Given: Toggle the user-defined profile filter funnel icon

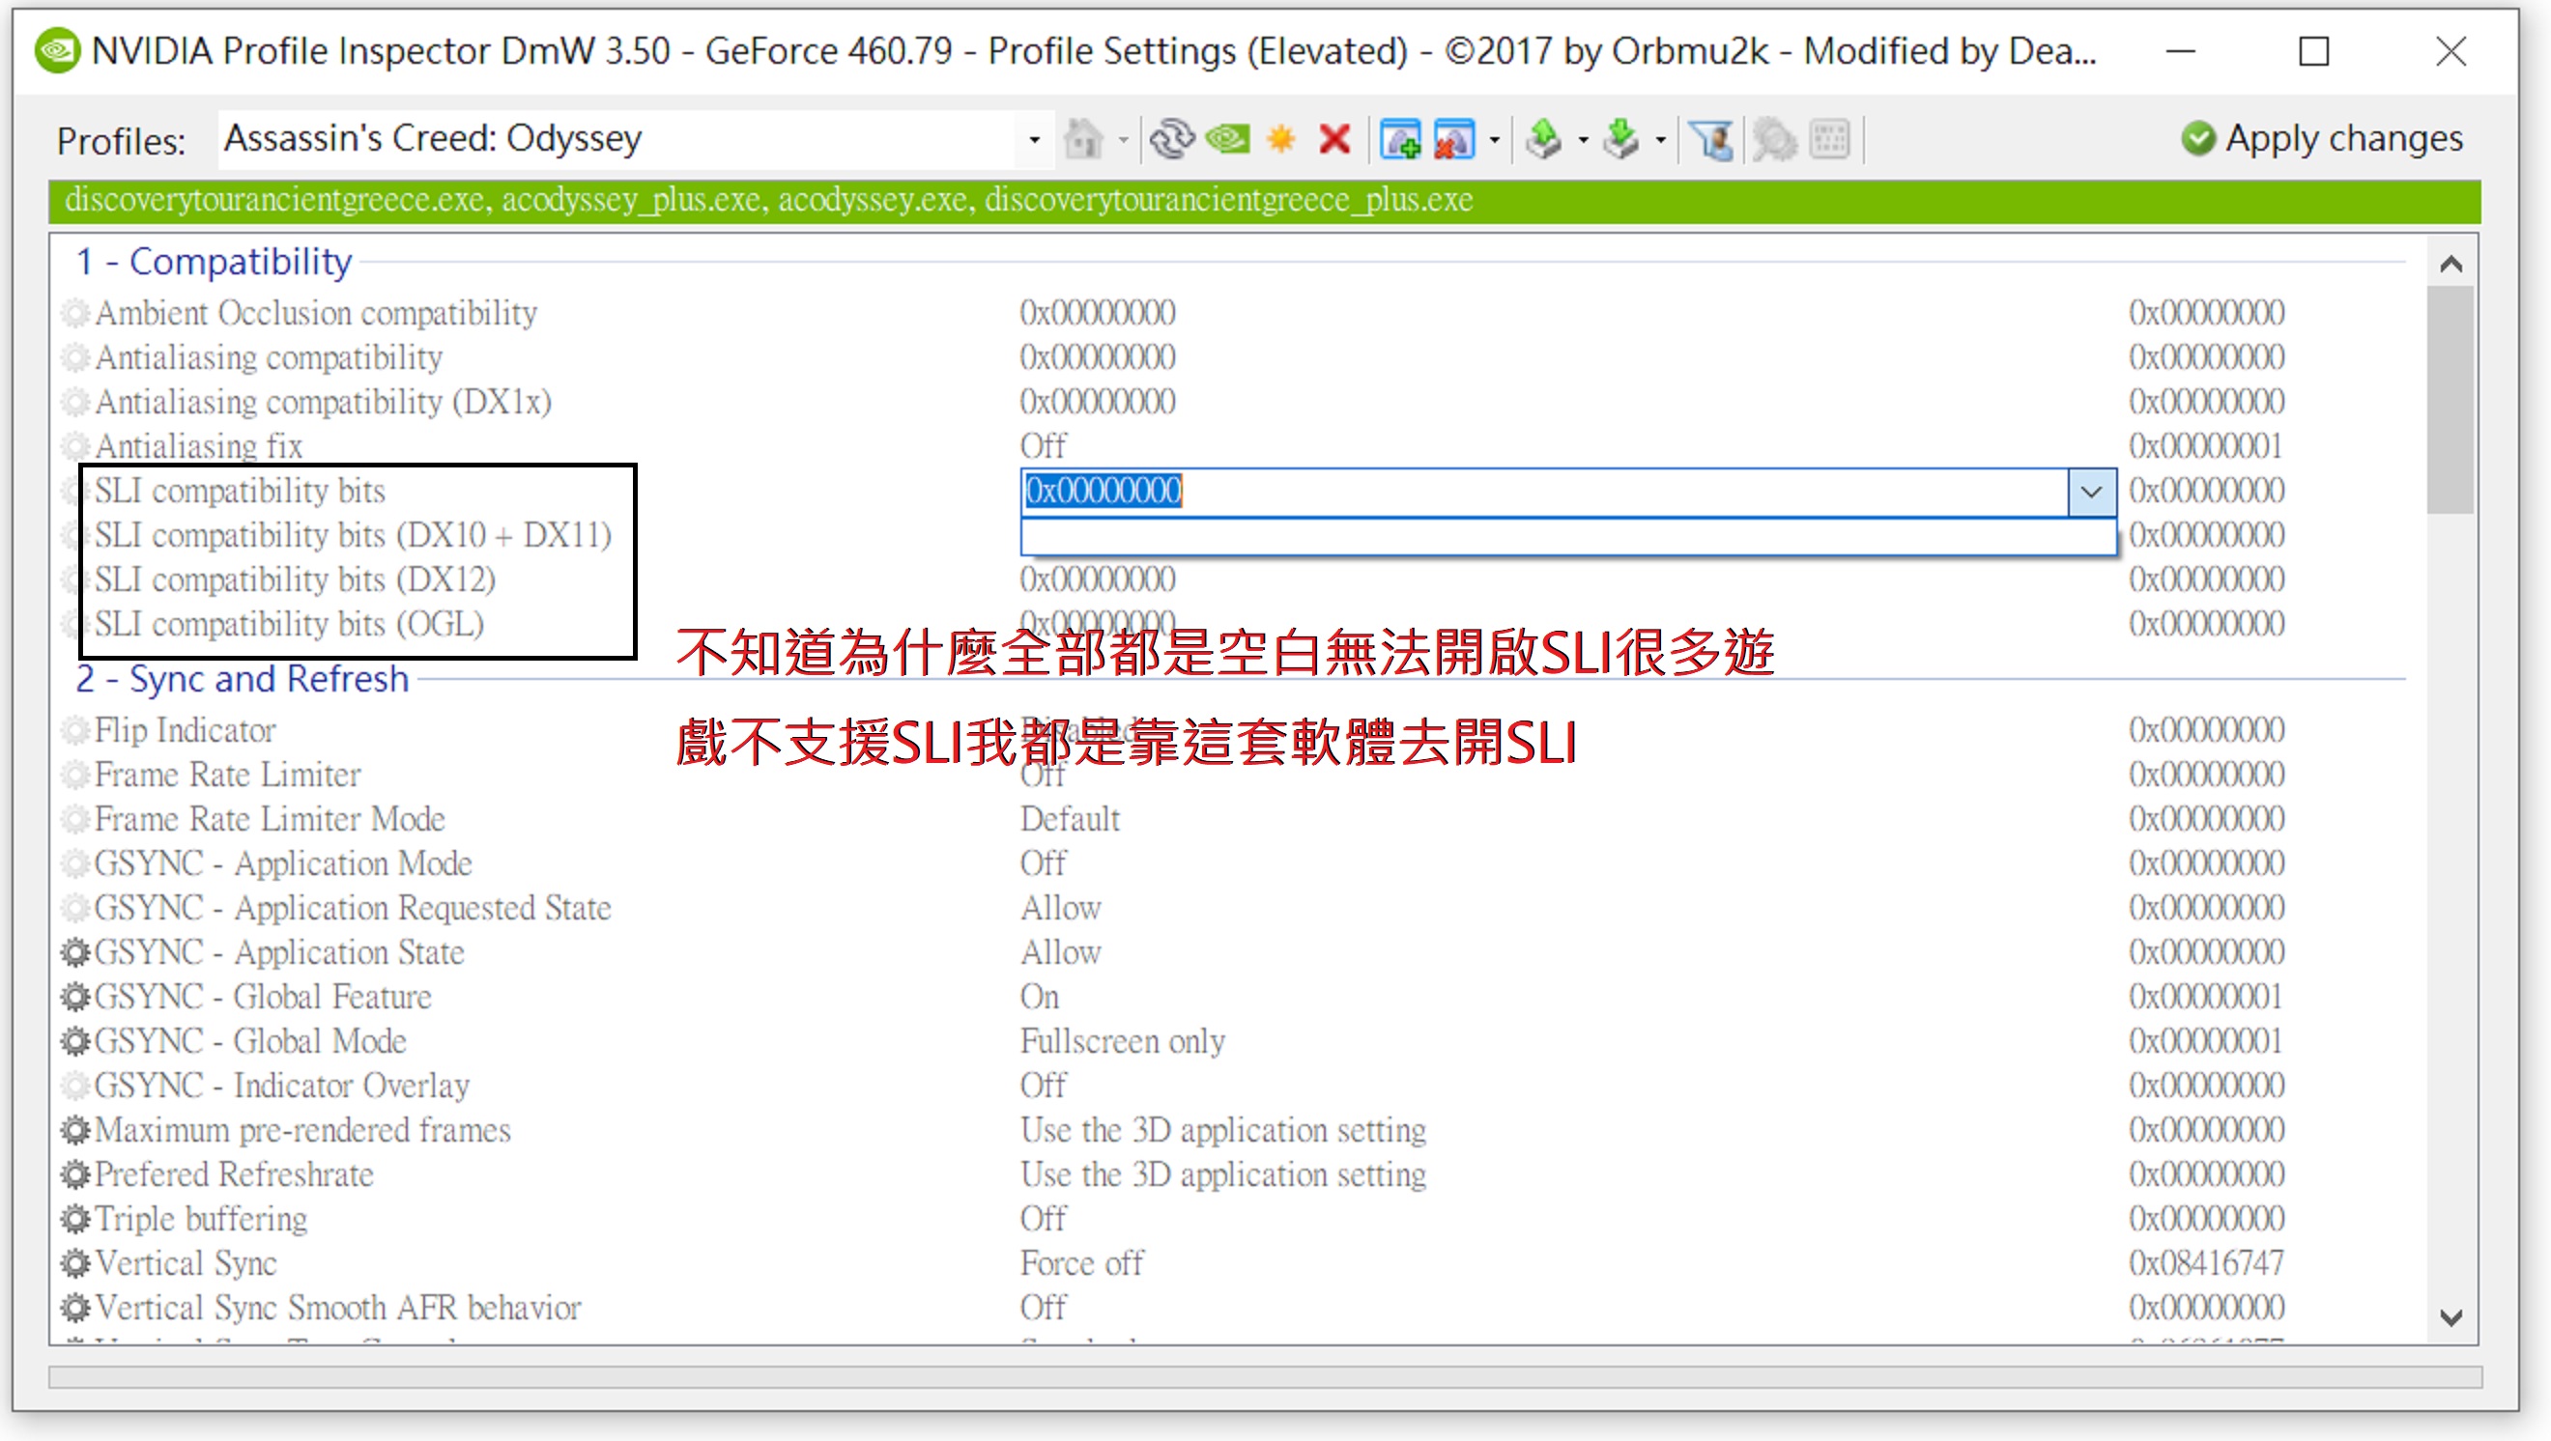Looking at the screenshot, I should pyautogui.click(x=1713, y=138).
